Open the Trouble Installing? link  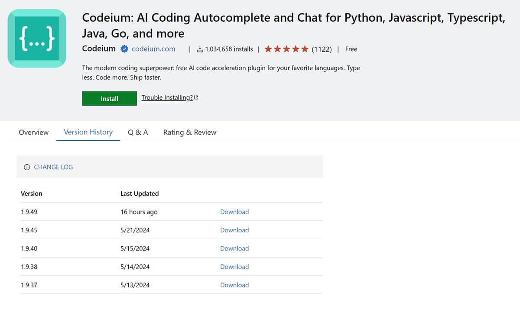(x=167, y=97)
